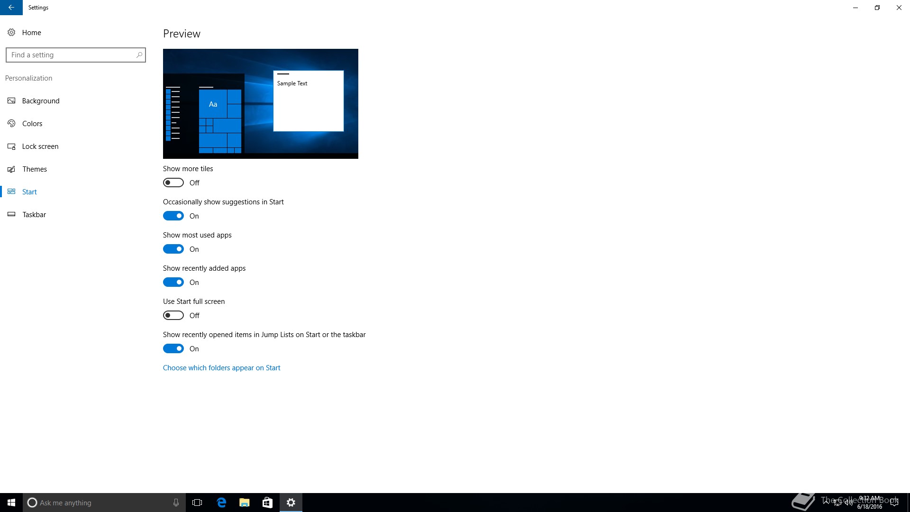Turn off Show most used apps
Image resolution: width=910 pixels, height=512 pixels.
pos(173,249)
